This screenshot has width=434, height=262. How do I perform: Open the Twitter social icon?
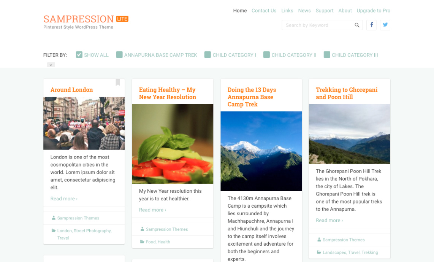point(385,25)
